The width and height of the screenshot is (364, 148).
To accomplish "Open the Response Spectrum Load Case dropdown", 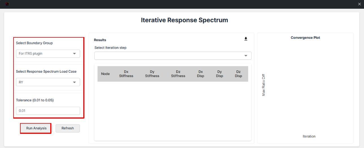I will [48, 82].
